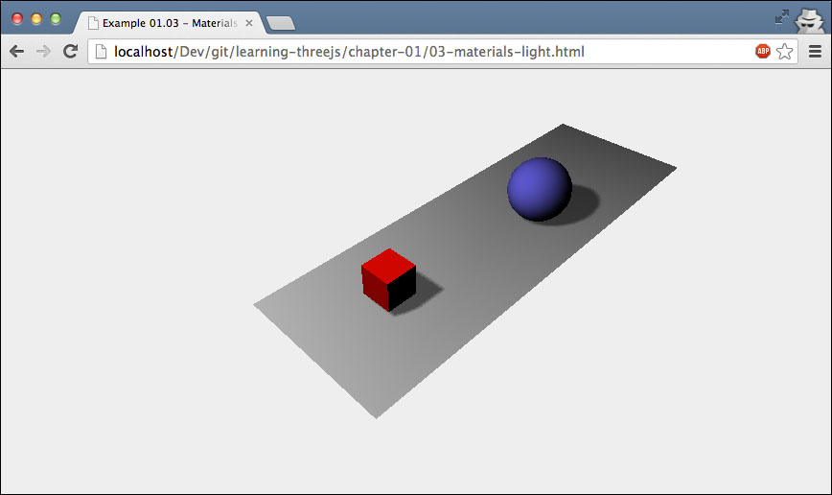Minimize the window with the yellow button
832x495 pixels.
coord(36,19)
